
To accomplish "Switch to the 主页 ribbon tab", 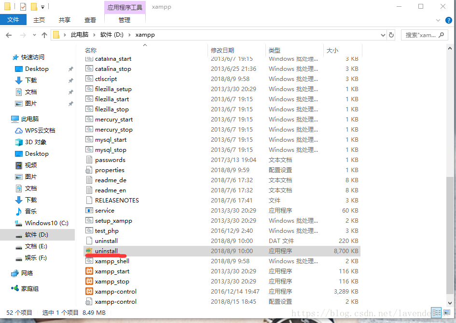I will pyautogui.click(x=39, y=20).
